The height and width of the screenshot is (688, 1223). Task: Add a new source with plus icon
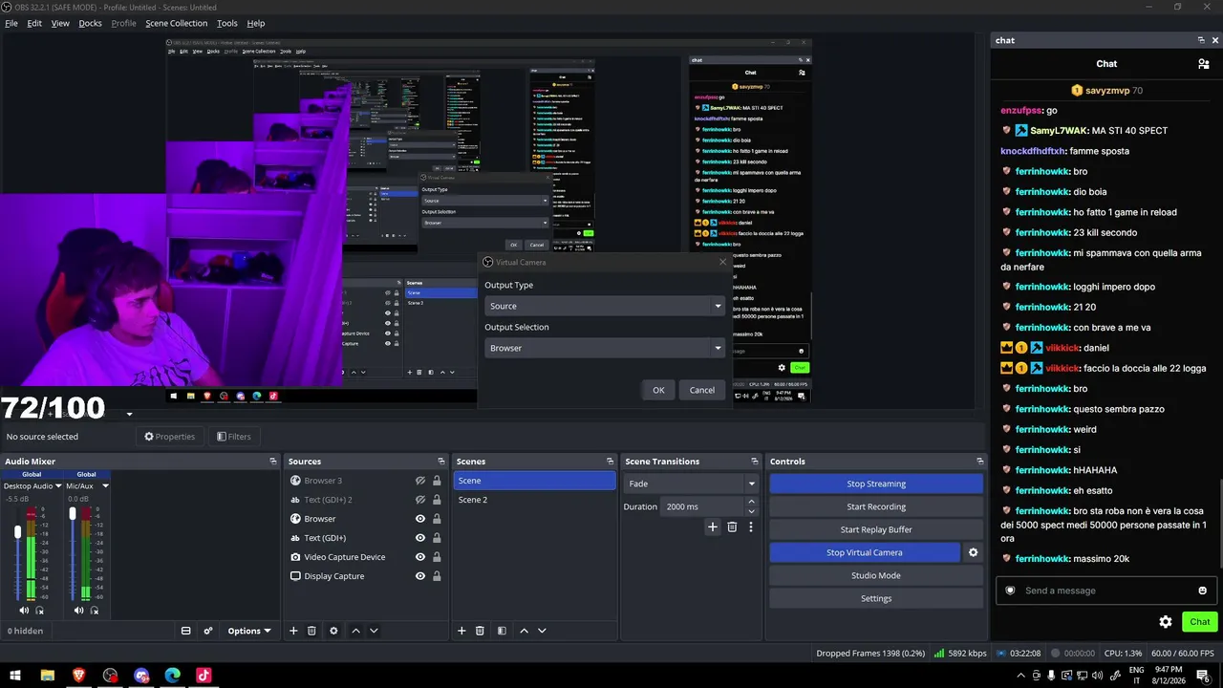293,631
